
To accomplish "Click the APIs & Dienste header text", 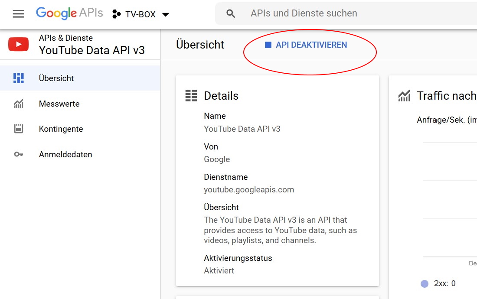I will 66,38.
